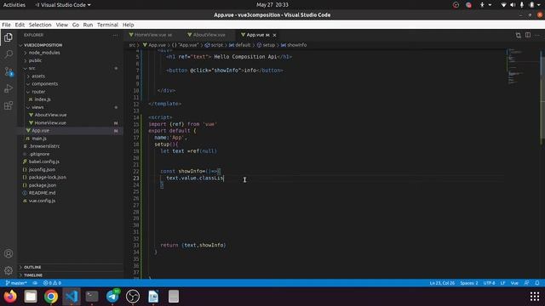Open Telegram from the dock
The width and height of the screenshot is (545, 306).
click(112, 297)
